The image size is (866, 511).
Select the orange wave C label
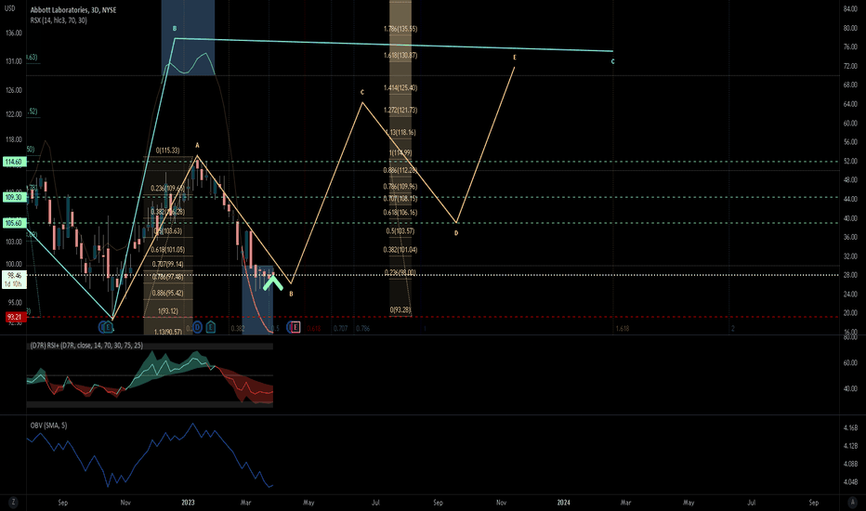[x=362, y=92]
